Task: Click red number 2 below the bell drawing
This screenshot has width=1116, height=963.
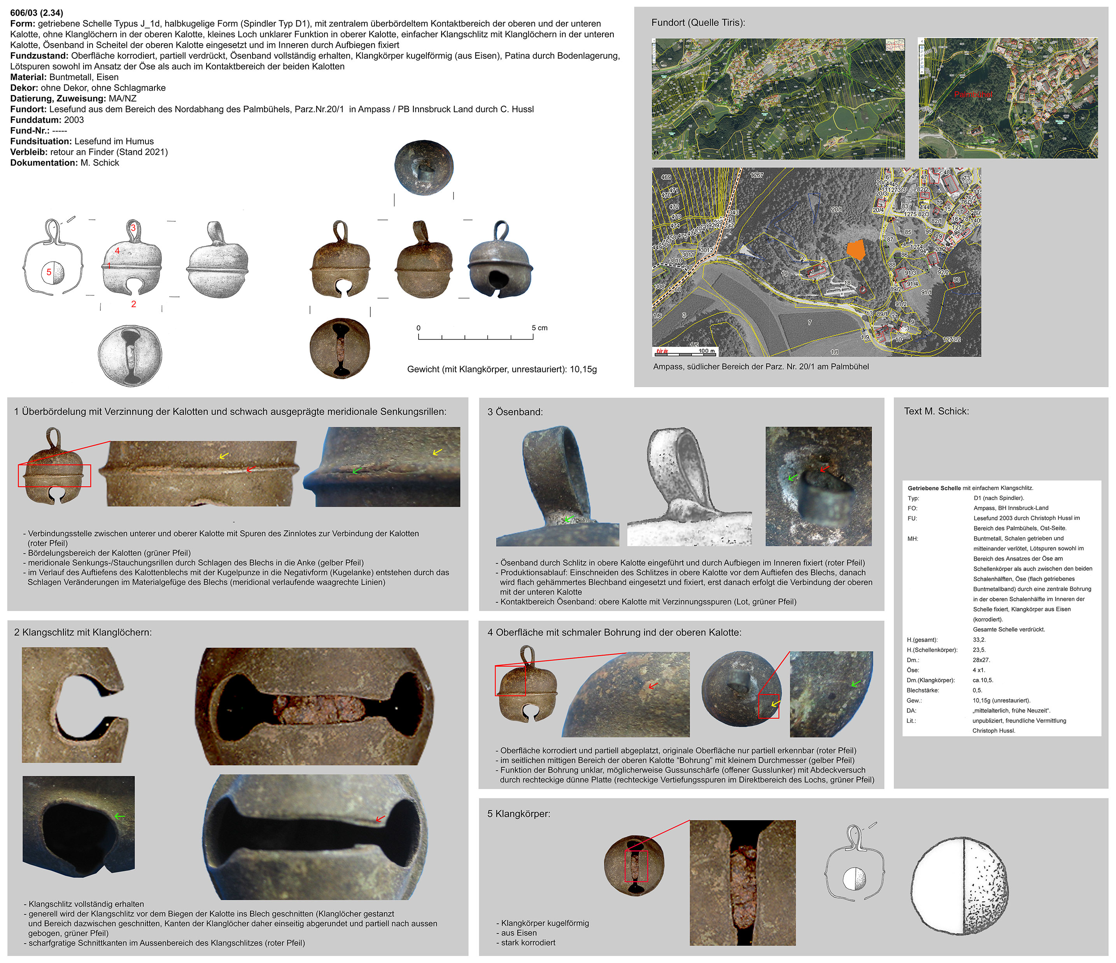Action: coord(133,304)
